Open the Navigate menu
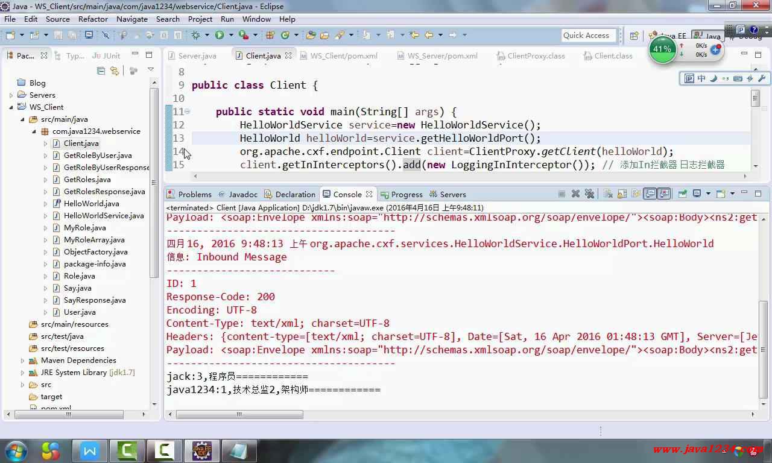 click(x=132, y=19)
